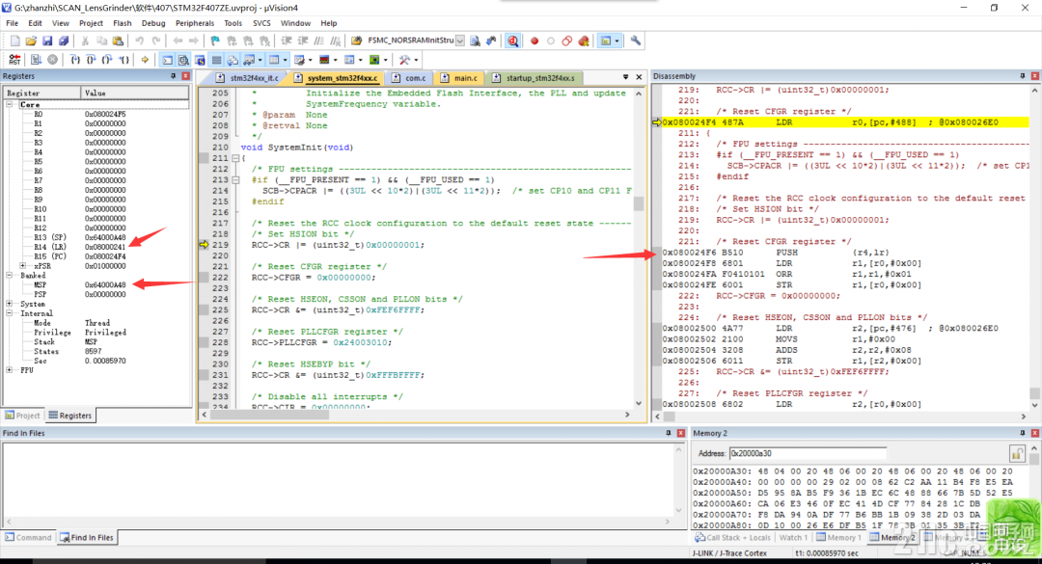1042x564 pixels.
Task: Toggle the Registers window icon
Action: point(217,60)
